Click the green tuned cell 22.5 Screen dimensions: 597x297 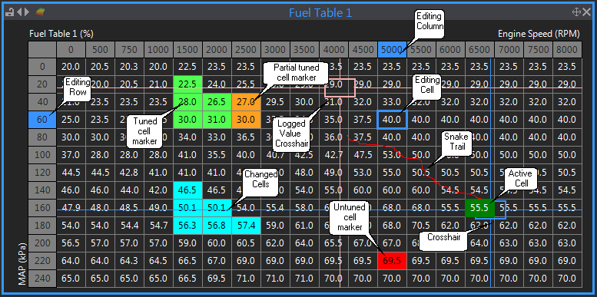(187, 84)
